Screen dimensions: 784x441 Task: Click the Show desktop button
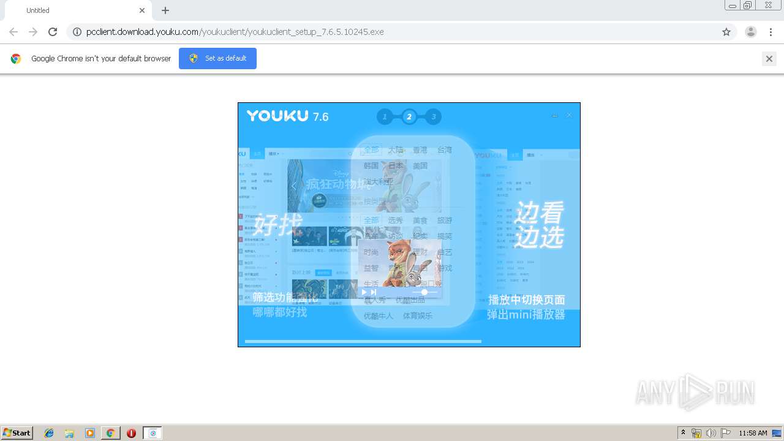(x=777, y=433)
